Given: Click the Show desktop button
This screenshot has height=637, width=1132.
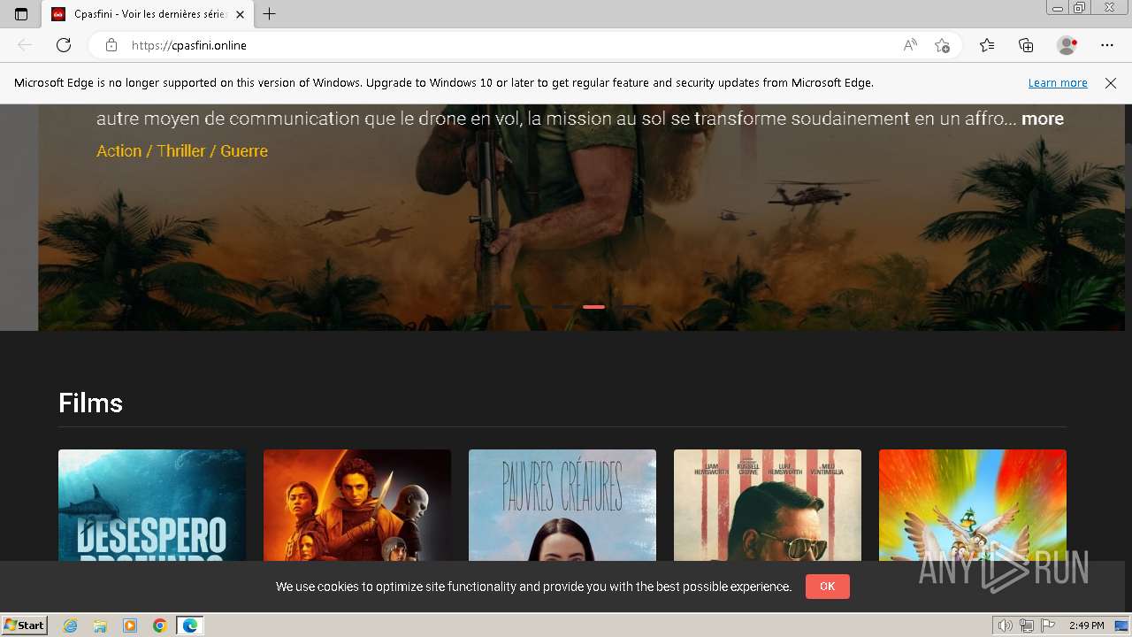Looking at the screenshot, I should click(x=1121, y=625).
